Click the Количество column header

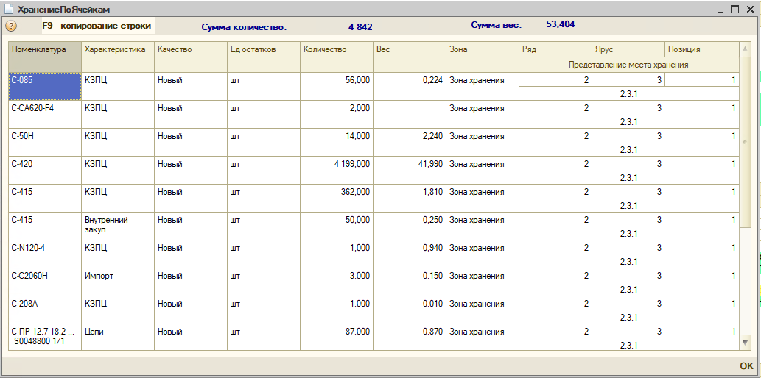pyautogui.click(x=337, y=57)
